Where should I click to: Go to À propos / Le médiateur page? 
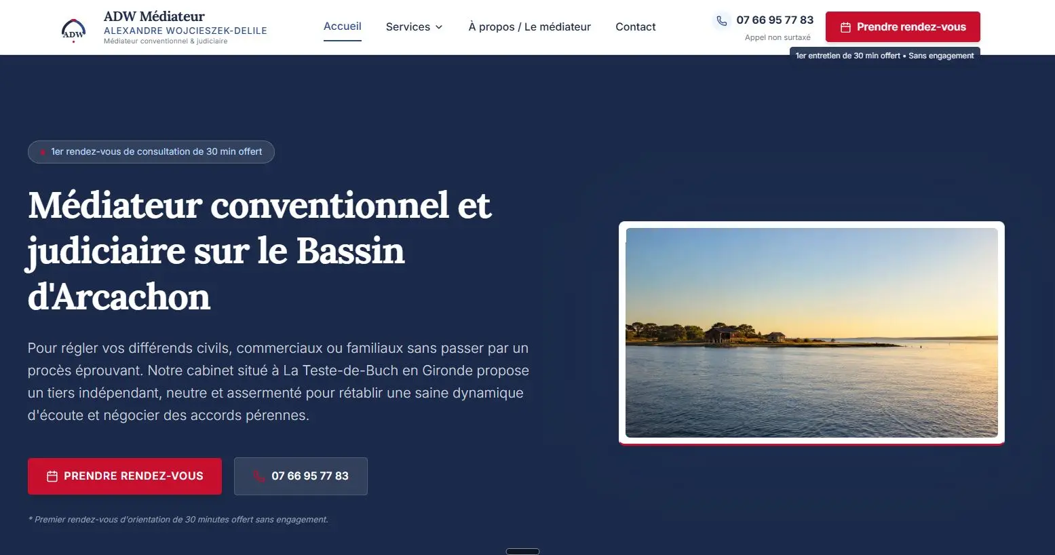click(x=530, y=27)
